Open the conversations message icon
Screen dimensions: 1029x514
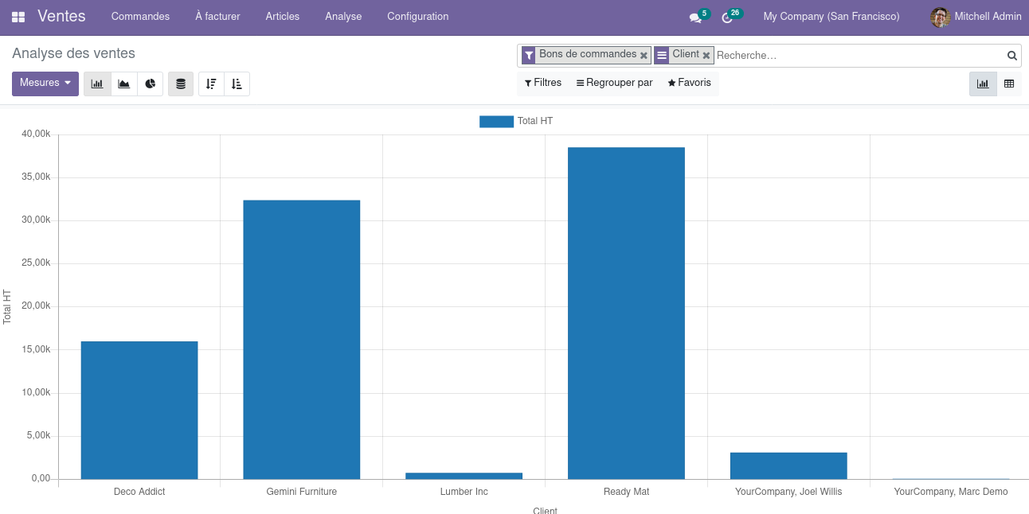click(695, 18)
